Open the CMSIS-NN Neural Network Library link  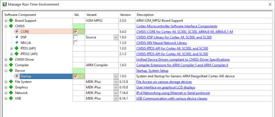coord(161,43)
